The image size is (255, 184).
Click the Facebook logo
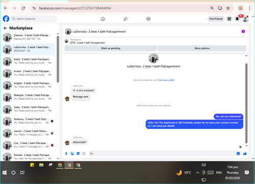tap(6, 19)
